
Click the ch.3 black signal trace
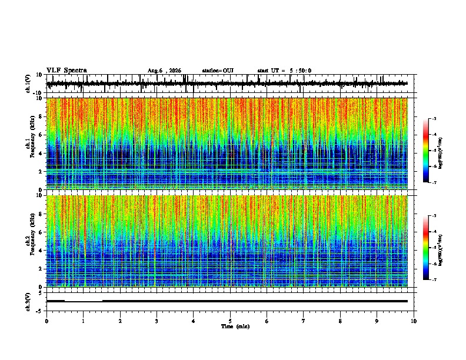click(227, 301)
